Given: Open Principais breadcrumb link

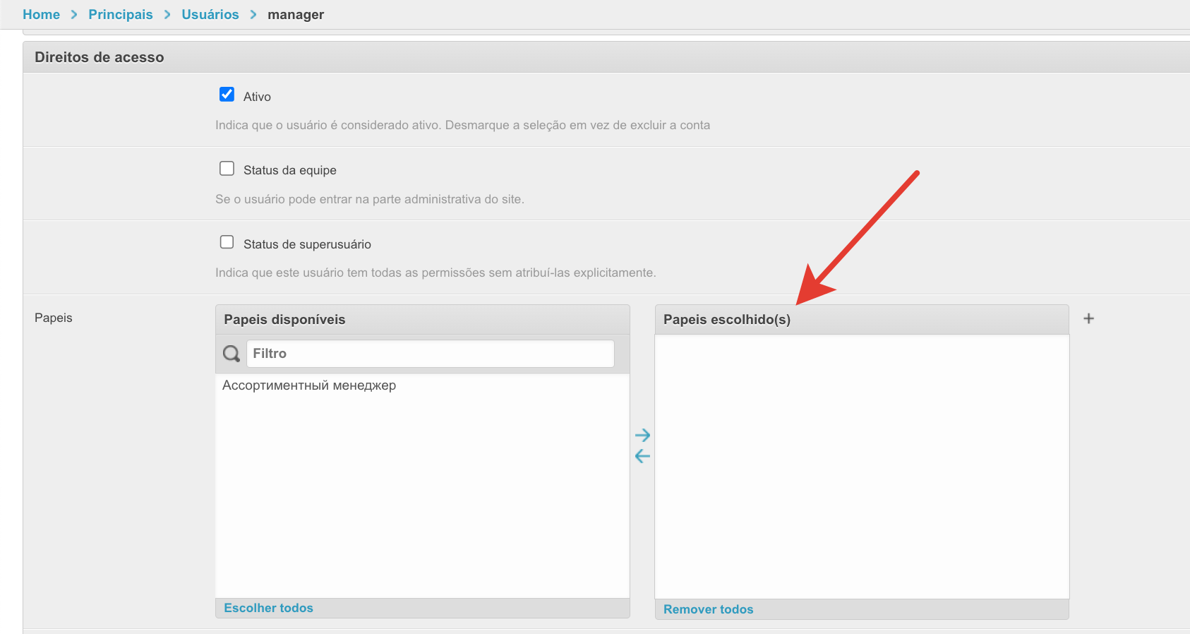Looking at the screenshot, I should (120, 15).
